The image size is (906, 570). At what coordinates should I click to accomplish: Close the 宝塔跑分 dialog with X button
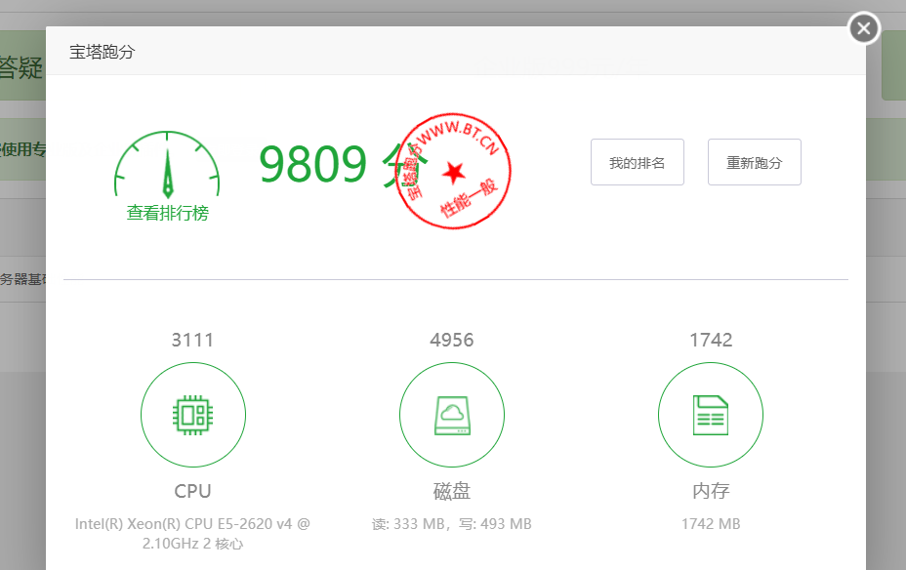(864, 28)
